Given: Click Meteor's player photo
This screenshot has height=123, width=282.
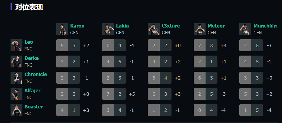Looking at the screenshot, I should 200,29.
